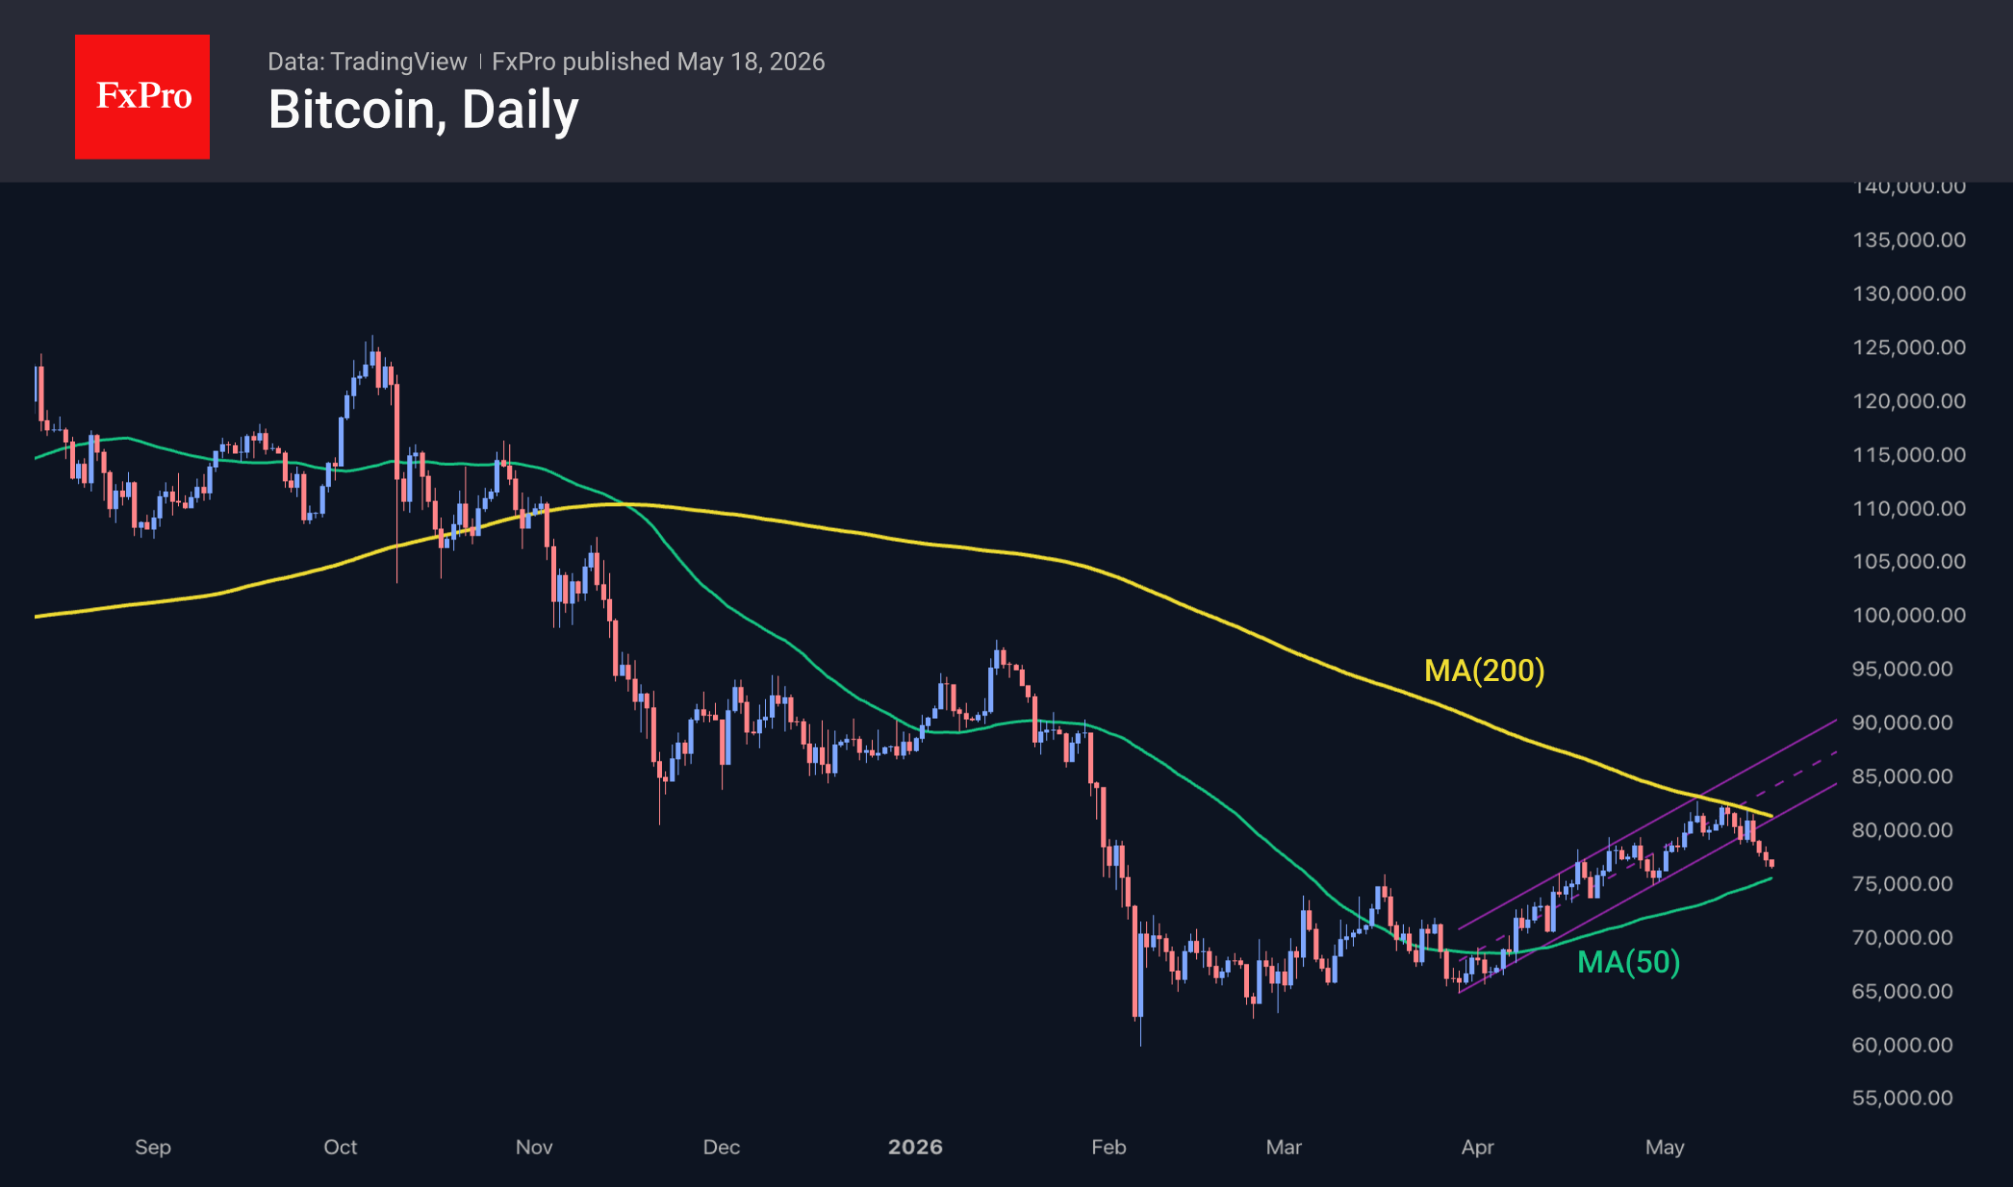This screenshot has width=2013, height=1187.
Task: Click the 2026 year marker on axis
Action: pos(915,1147)
